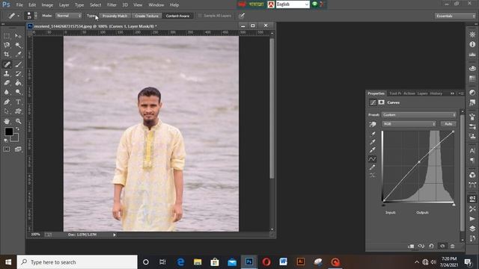Select Create Texture type option
479x269 pixels.
tap(147, 16)
